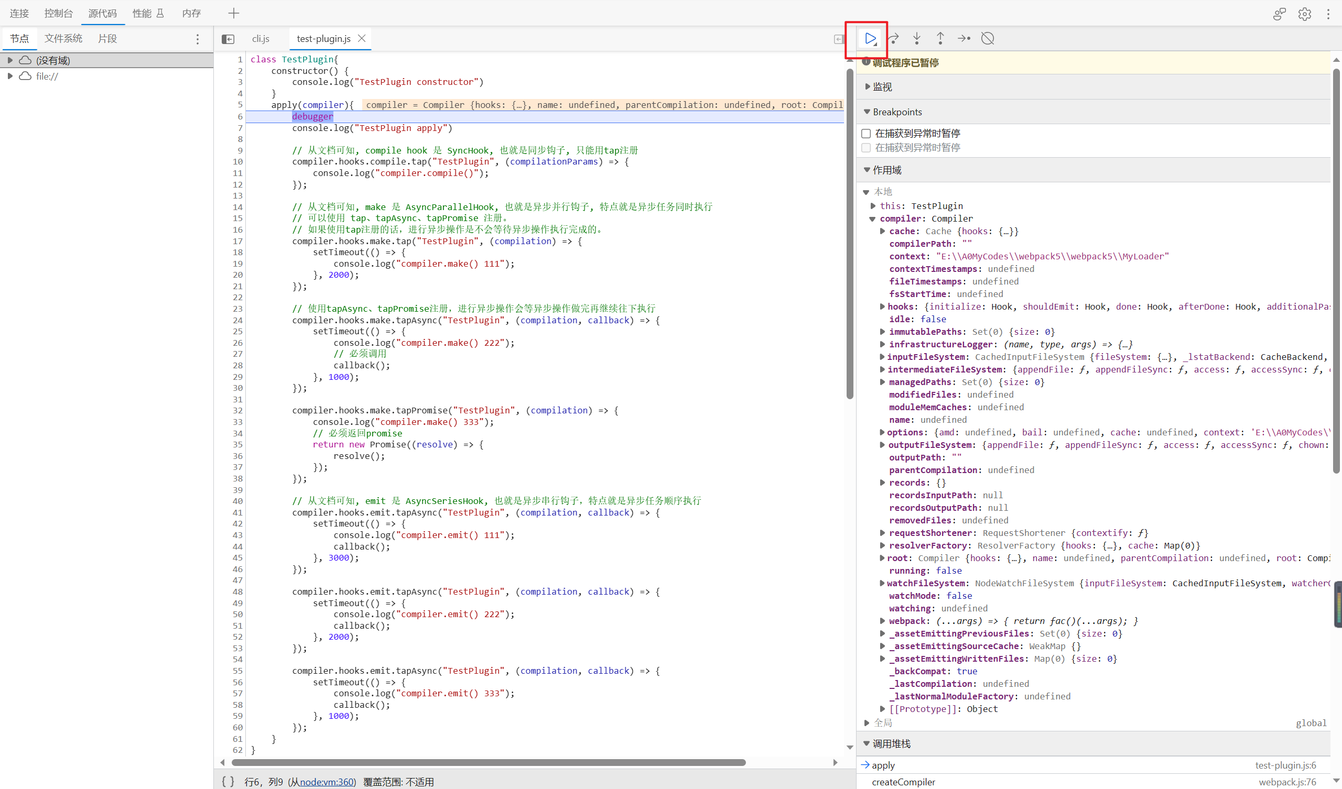1342x789 pixels.
Task: Switch to the 控制台 console tab
Action: [59, 13]
